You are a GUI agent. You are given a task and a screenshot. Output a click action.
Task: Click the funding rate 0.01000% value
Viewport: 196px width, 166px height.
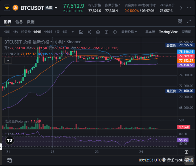tap(131, 11)
